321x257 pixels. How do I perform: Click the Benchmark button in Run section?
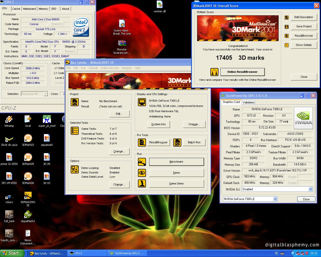177,162
